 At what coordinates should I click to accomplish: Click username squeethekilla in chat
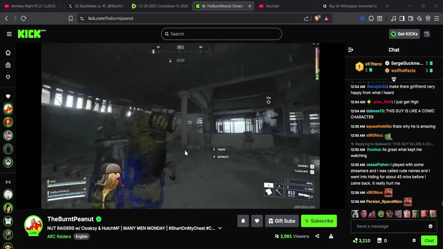379,127
